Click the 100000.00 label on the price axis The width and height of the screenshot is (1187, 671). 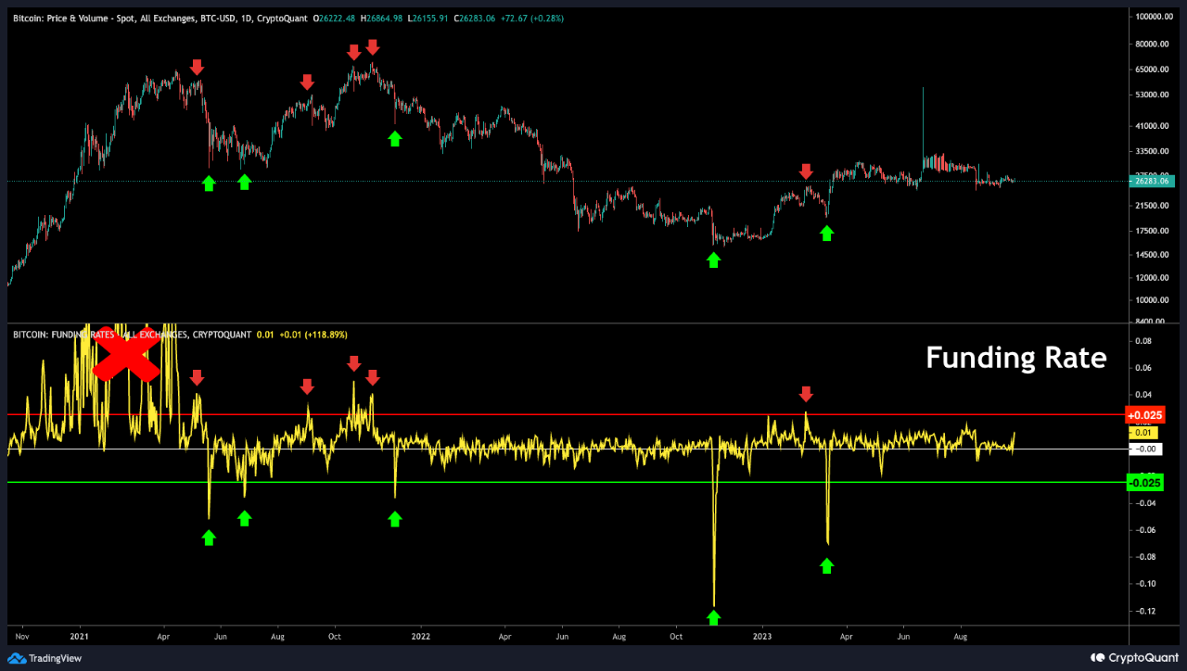(x=1155, y=18)
